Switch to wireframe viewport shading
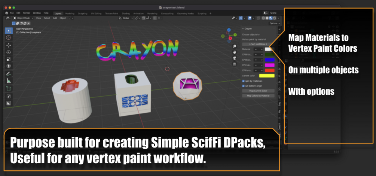This screenshot has height=176, width=376. pyautogui.click(x=263, y=18)
